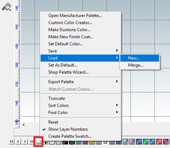
Task: Select Create Palette Swatch...
Action: pyautogui.click(x=80, y=136)
